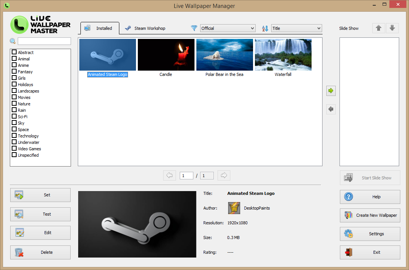Image resolution: width=409 pixels, height=270 pixels.
Task: Check the Unspecified category
Action: 14,155
